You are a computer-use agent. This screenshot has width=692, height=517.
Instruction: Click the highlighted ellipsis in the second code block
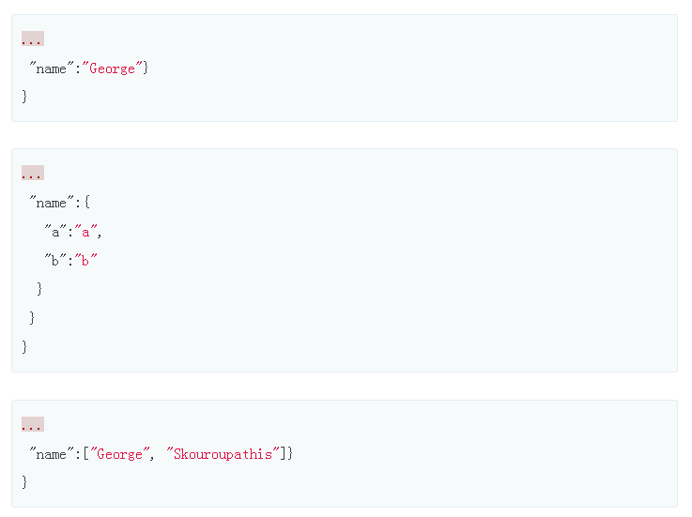(32, 174)
